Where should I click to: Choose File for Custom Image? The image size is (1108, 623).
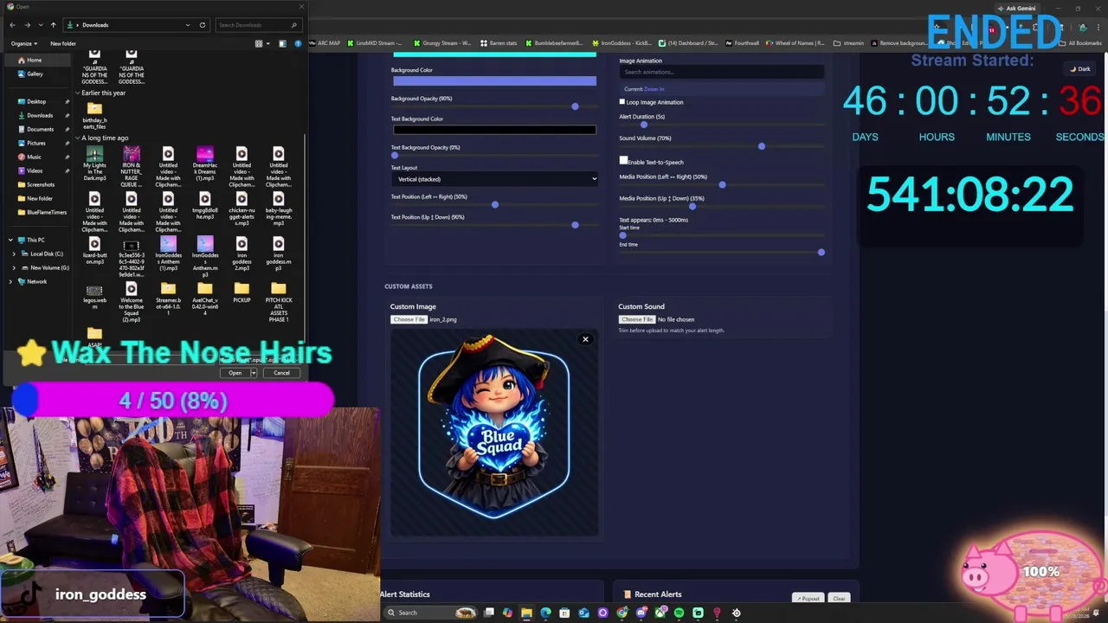pyautogui.click(x=409, y=319)
